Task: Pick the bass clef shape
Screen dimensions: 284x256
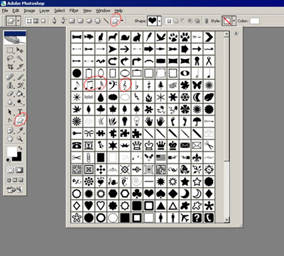Action: click(113, 85)
